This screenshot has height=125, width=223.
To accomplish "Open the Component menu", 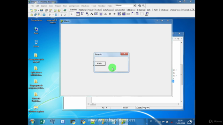I will (x=74, y=6).
